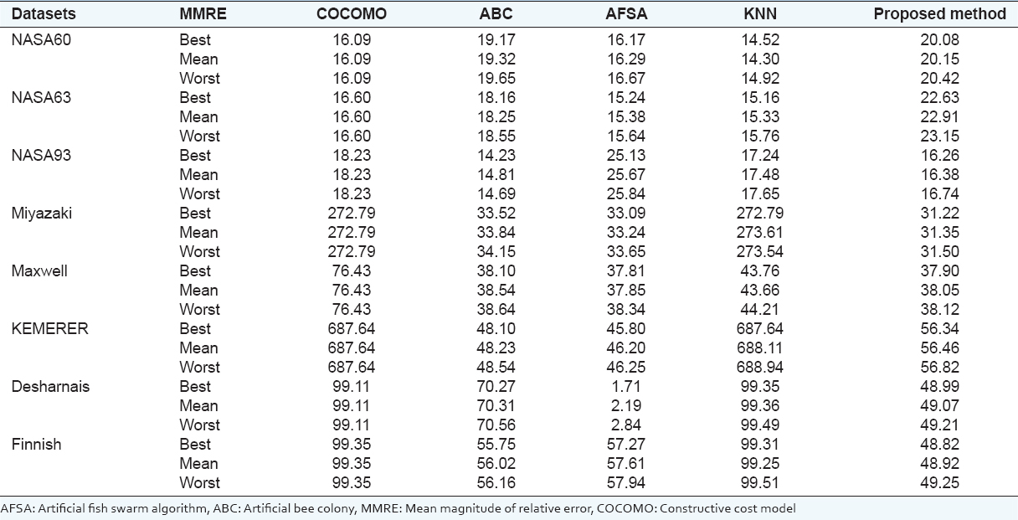Click the KEMERER dataset label
The image size is (1018, 520).
click(49, 328)
